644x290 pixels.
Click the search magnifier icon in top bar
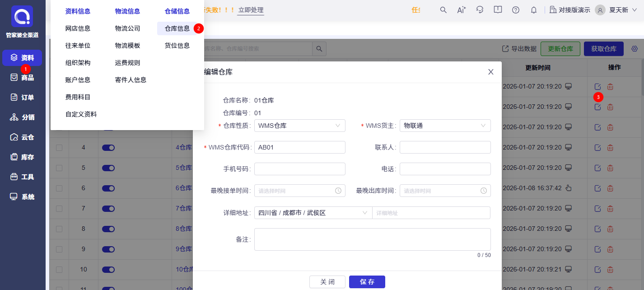(x=443, y=10)
